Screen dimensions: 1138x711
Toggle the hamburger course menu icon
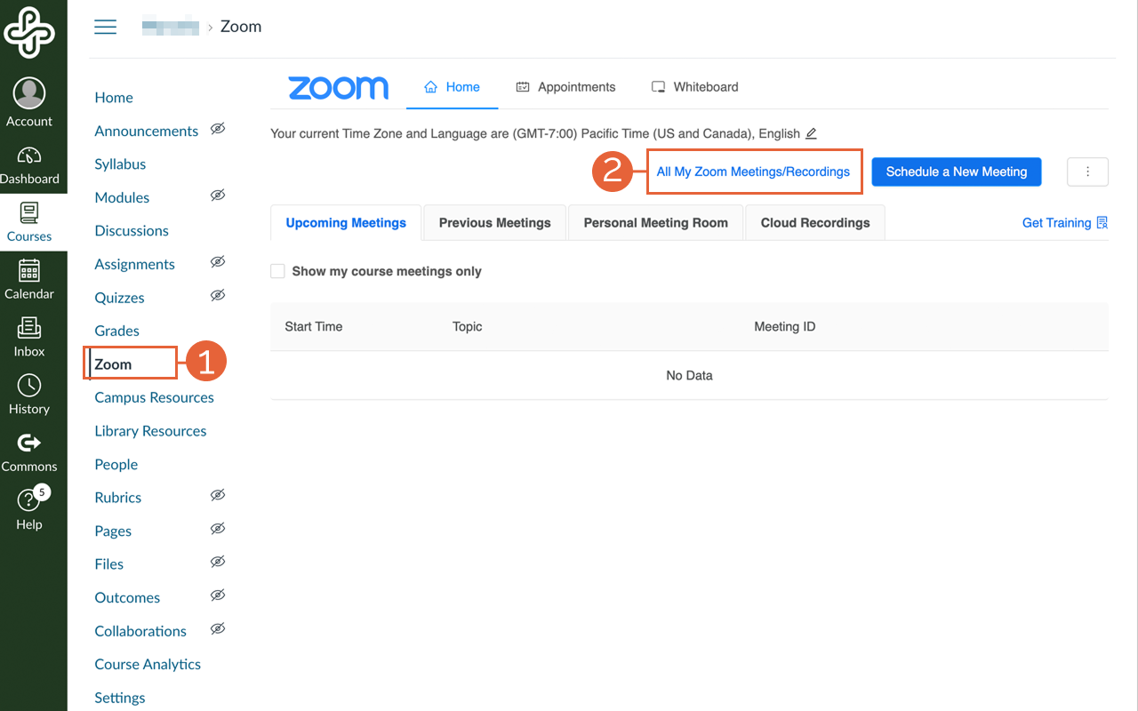pyautogui.click(x=106, y=27)
